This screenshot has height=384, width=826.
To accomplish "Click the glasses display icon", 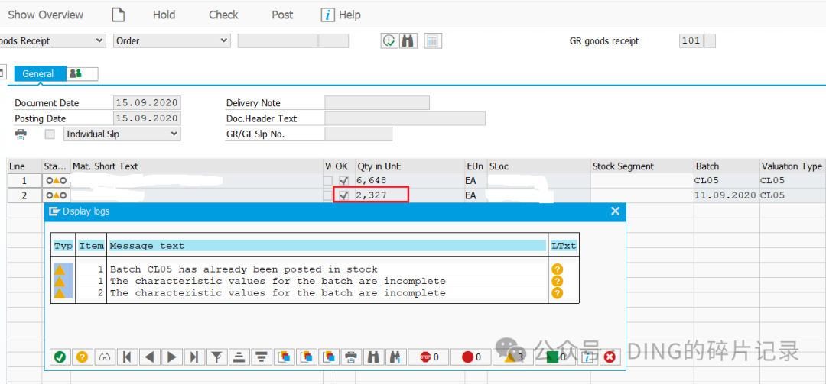I will point(104,357).
